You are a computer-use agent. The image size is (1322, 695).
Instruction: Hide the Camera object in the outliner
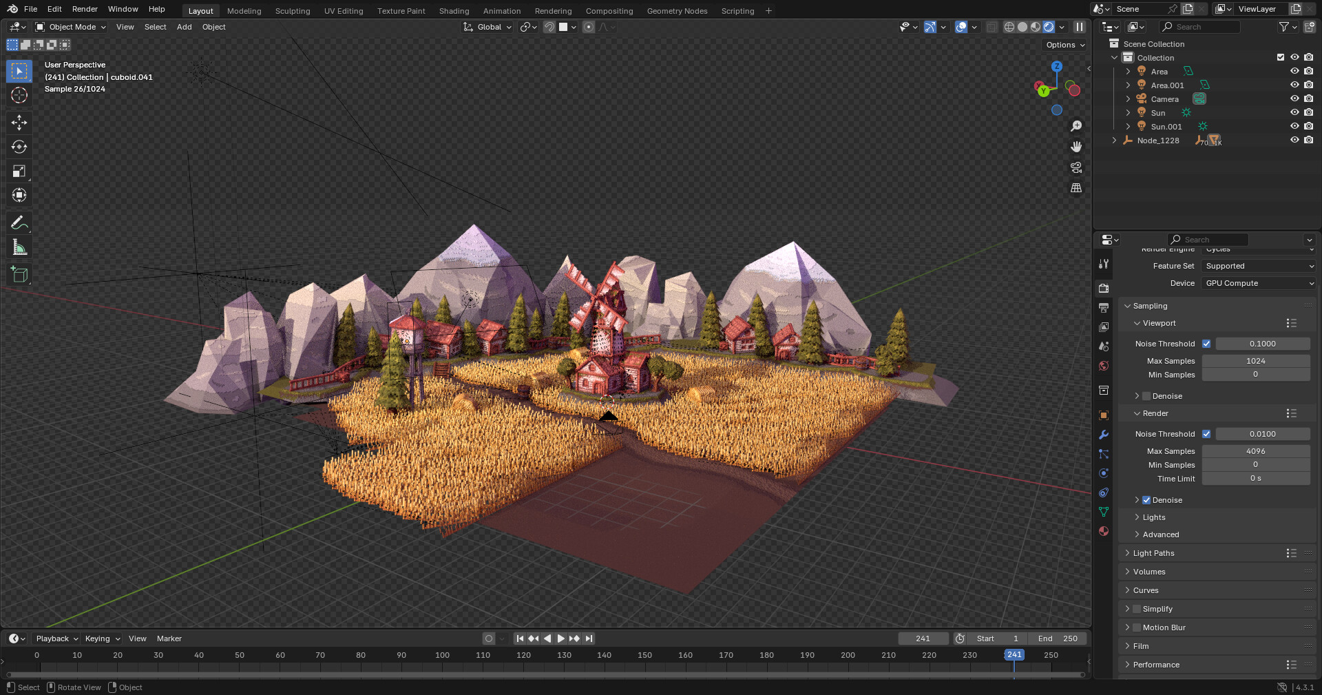[x=1295, y=98]
